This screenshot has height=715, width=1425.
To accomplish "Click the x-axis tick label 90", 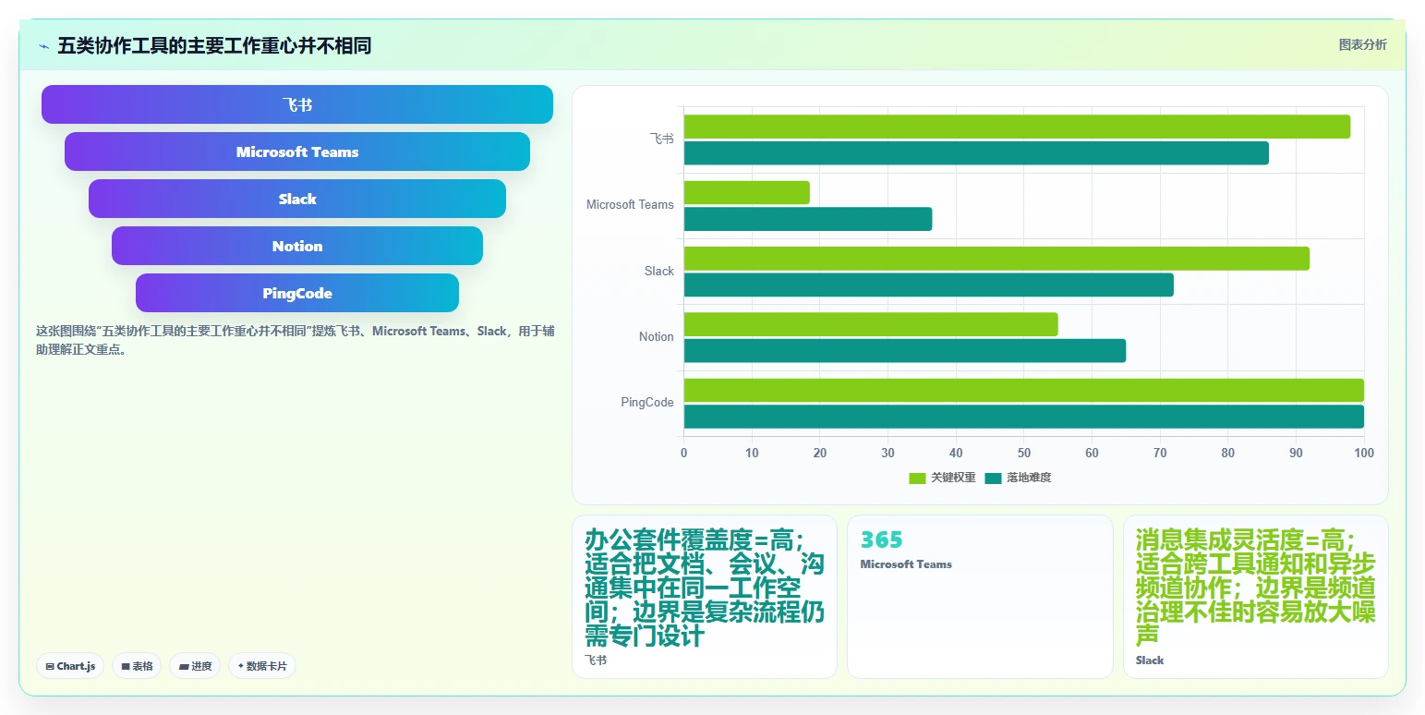I will 1296,453.
